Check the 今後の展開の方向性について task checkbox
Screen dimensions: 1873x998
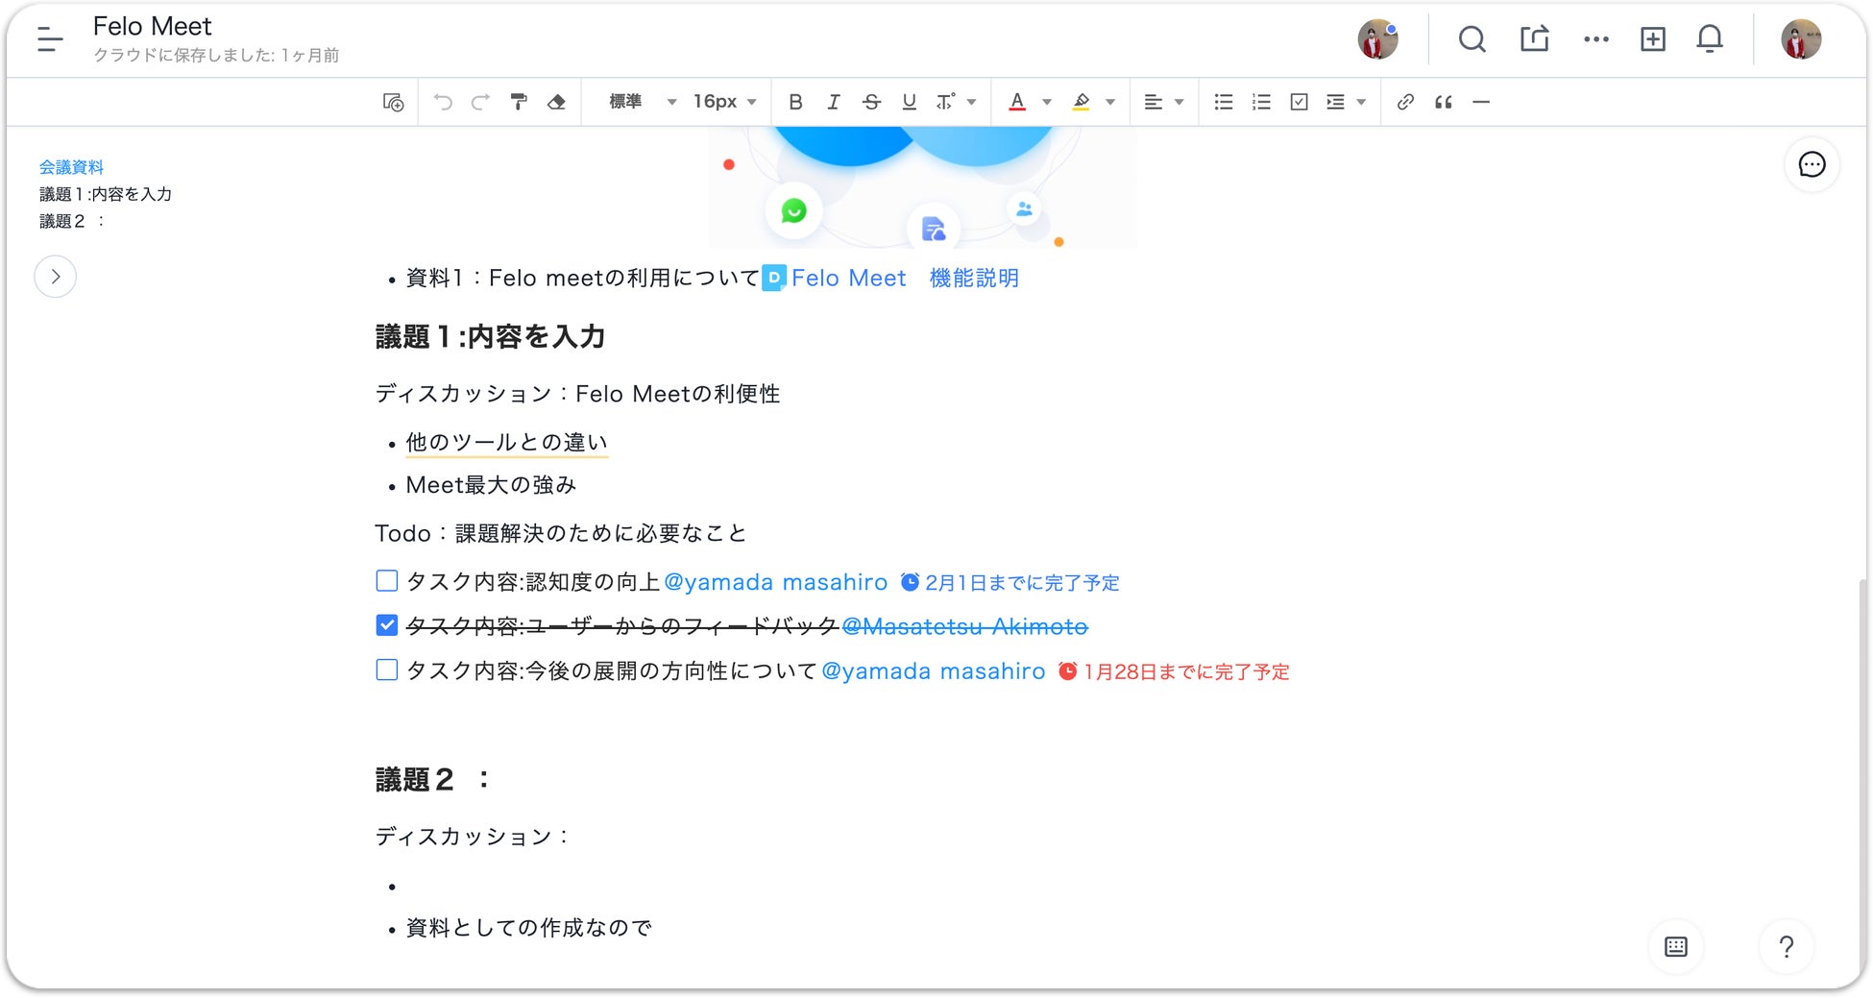(386, 669)
